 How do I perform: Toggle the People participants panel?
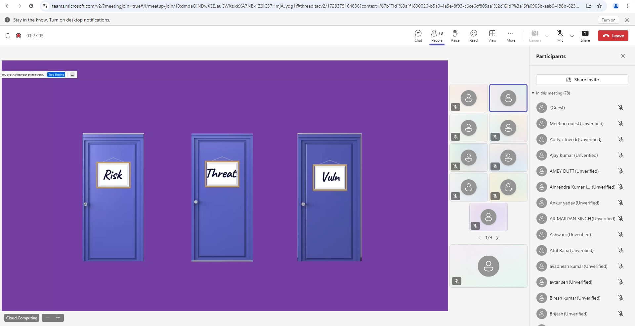(x=437, y=36)
